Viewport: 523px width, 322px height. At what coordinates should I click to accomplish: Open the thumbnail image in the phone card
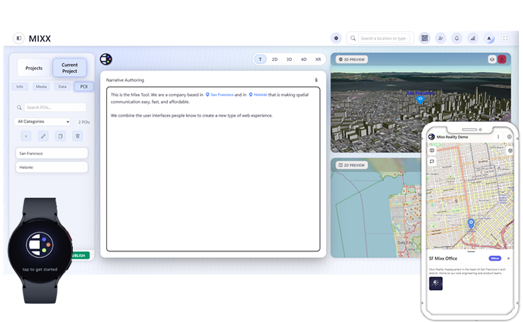coord(435,283)
